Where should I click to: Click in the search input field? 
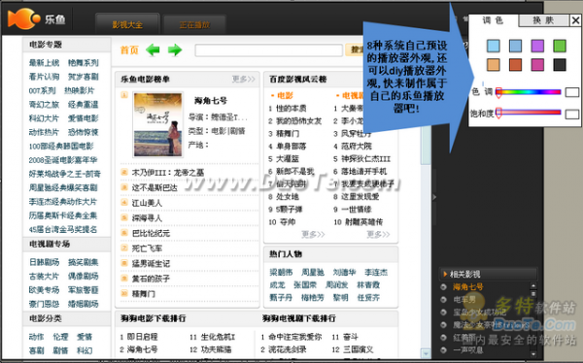tap(268, 50)
